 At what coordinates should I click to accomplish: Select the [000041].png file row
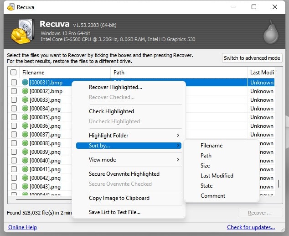point(45,169)
